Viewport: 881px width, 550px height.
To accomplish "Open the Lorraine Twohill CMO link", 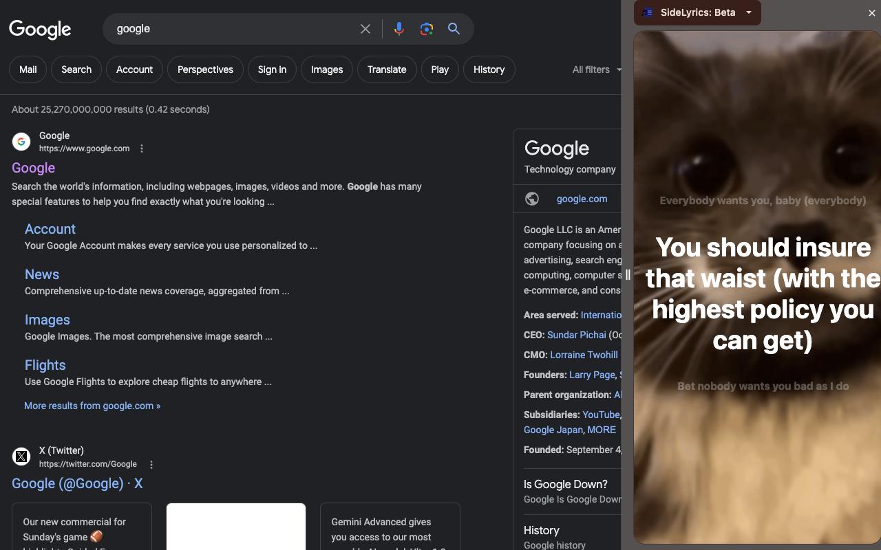I will [x=584, y=355].
